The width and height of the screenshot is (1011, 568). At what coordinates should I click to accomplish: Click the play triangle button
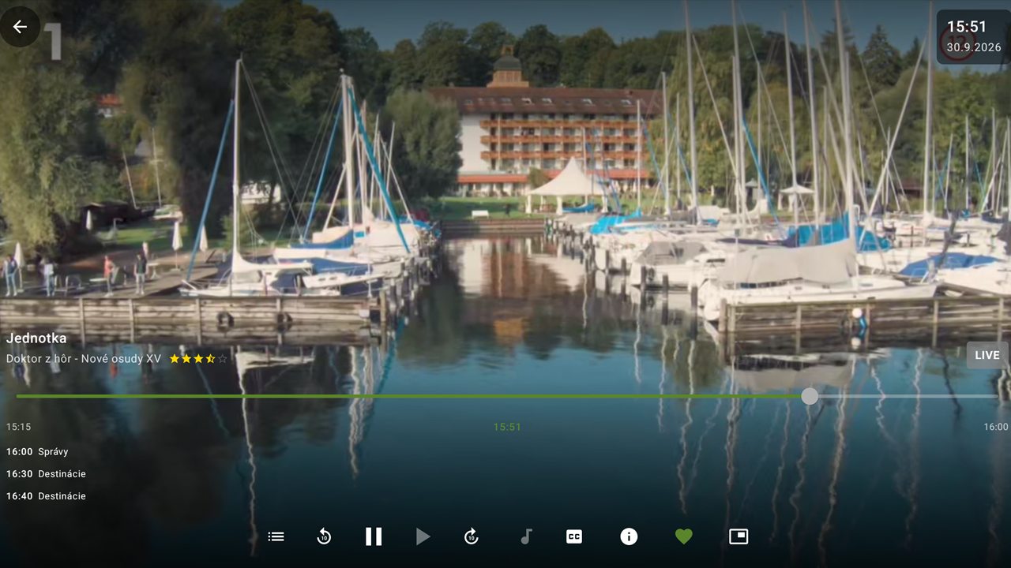[423, 536]
